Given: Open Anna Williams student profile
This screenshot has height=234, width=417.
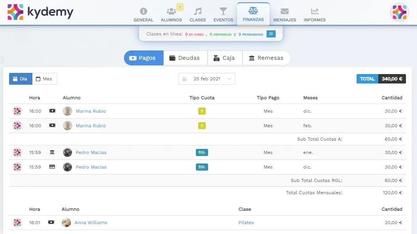Looking at the screenshot, I should point(91,223).
